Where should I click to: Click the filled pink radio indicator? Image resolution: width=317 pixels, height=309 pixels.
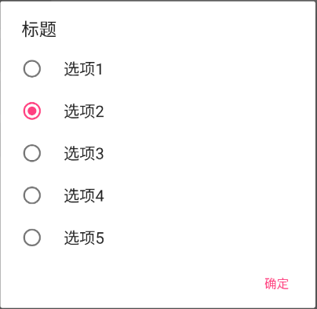(x=32, y=111)
